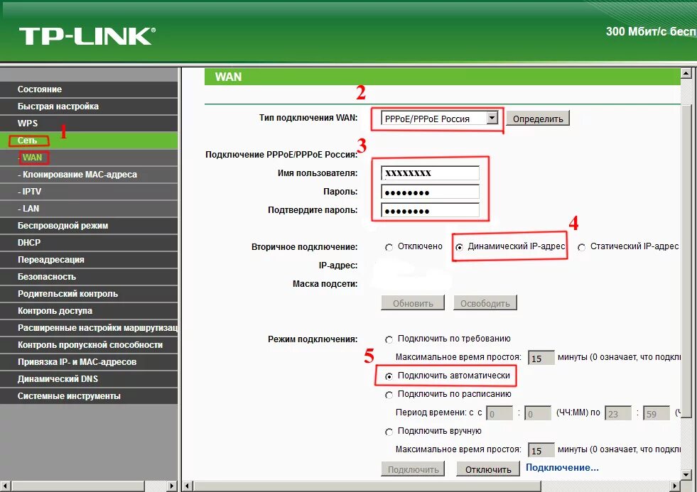
Task: Click sidebar horizontal scroll right arrow
Action: [173, 486]
